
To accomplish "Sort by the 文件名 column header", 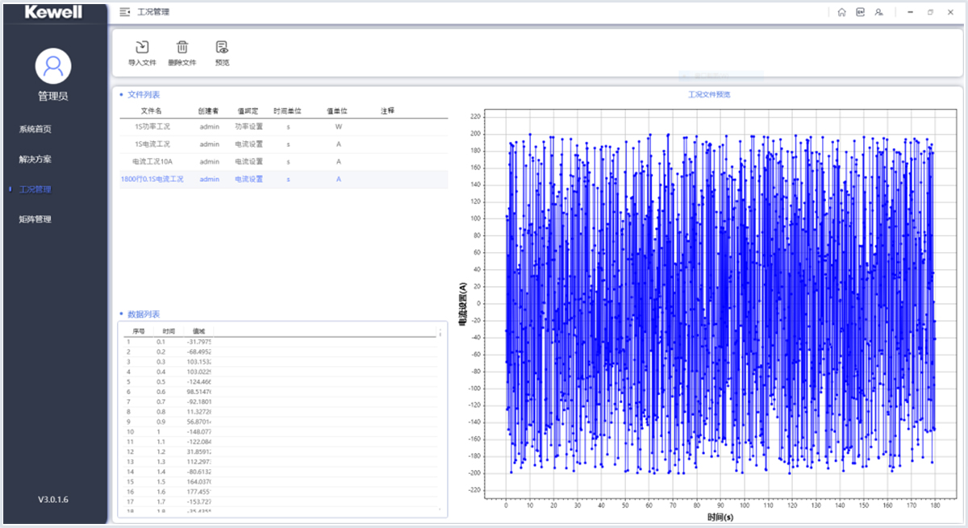I will pos(152,111).
